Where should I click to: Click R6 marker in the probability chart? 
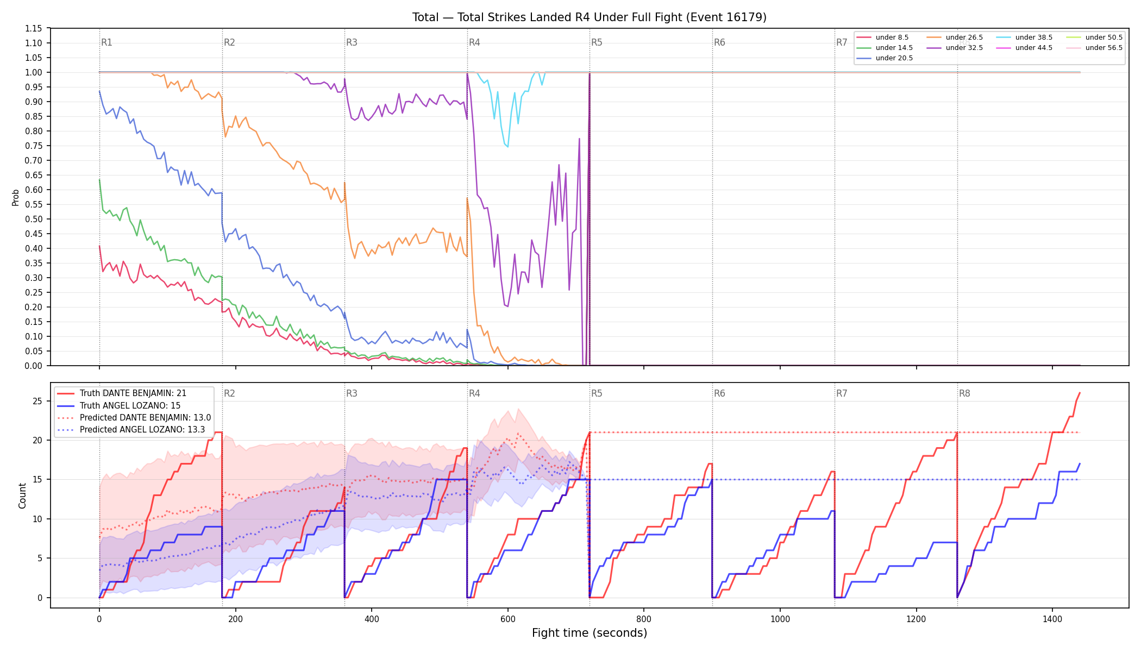click(x=719, y=42)
